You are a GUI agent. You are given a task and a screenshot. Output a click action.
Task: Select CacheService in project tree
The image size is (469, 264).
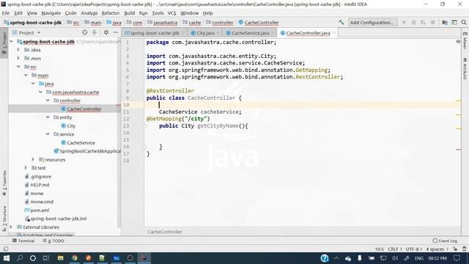(81, 143)
